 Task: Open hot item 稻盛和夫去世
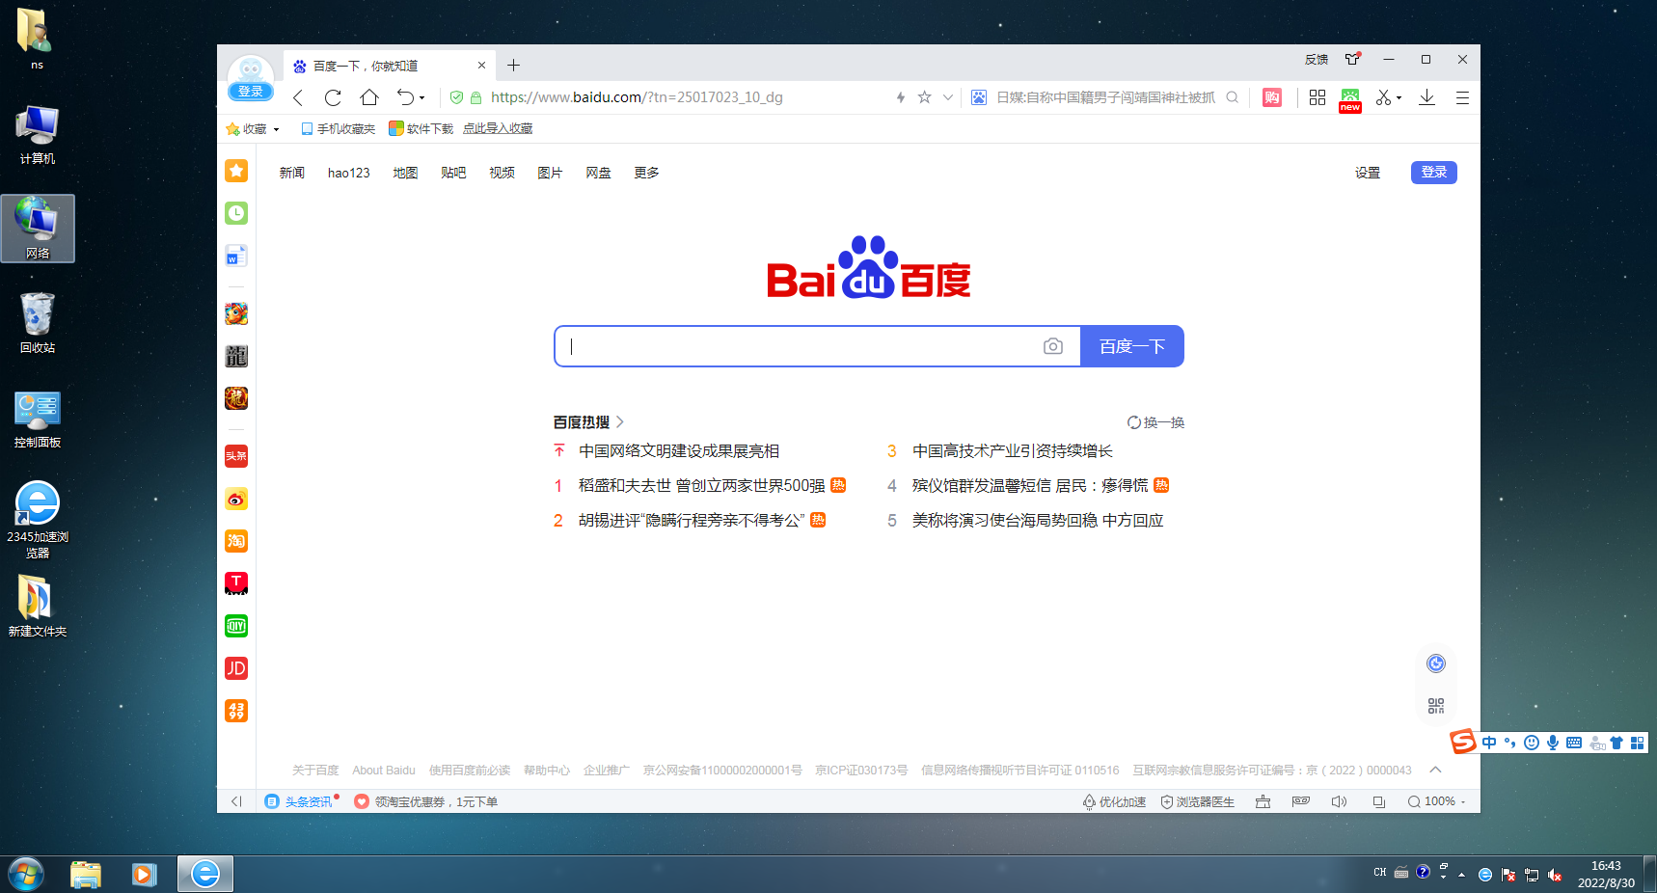pos(701,485)
